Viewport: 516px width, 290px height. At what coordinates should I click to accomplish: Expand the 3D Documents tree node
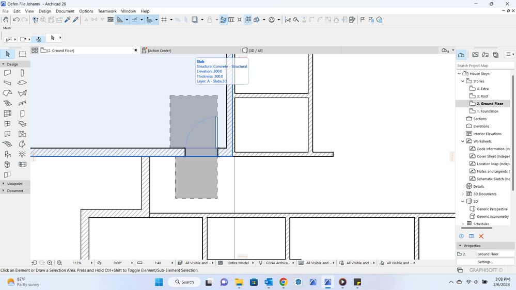point(463,194)
